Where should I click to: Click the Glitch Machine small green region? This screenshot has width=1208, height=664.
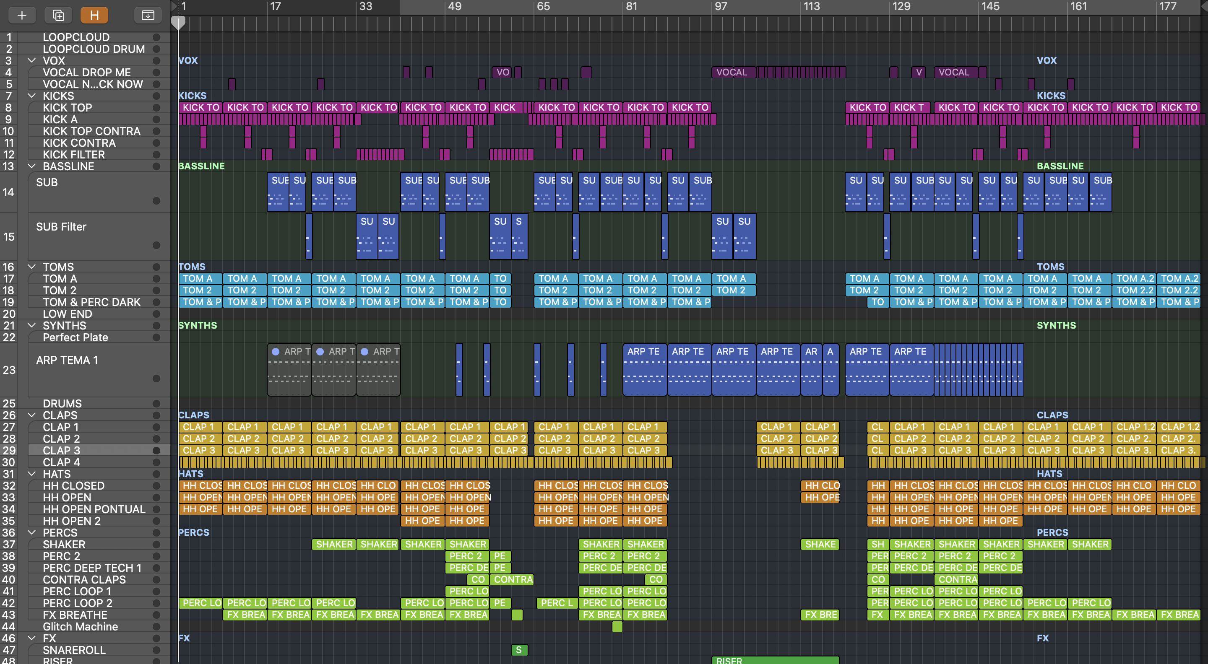[x=617, y=627]
